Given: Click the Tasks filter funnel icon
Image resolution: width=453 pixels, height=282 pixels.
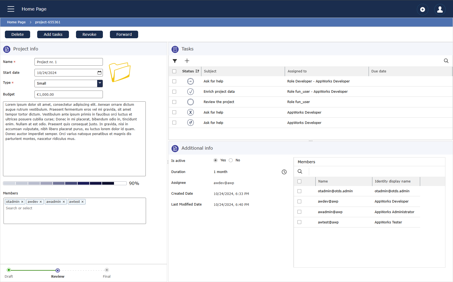Looking at the screenshot, I should coord(175,61).
